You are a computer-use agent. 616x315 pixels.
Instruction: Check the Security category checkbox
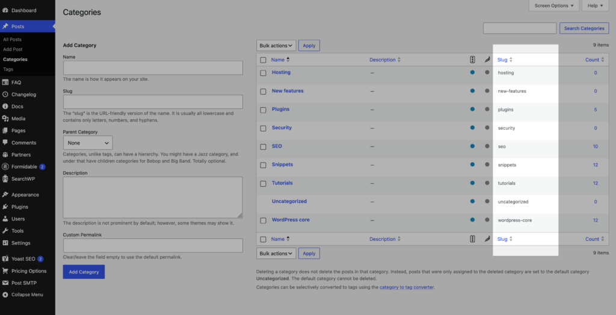pos(263,128)
